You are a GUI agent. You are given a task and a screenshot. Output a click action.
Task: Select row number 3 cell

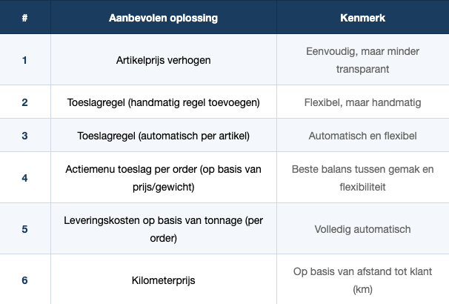25,136
